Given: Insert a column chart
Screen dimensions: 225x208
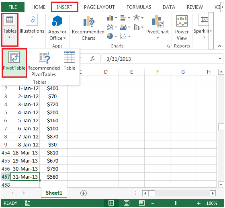Looking at the screenshot, I should click(x=112, y=18).
